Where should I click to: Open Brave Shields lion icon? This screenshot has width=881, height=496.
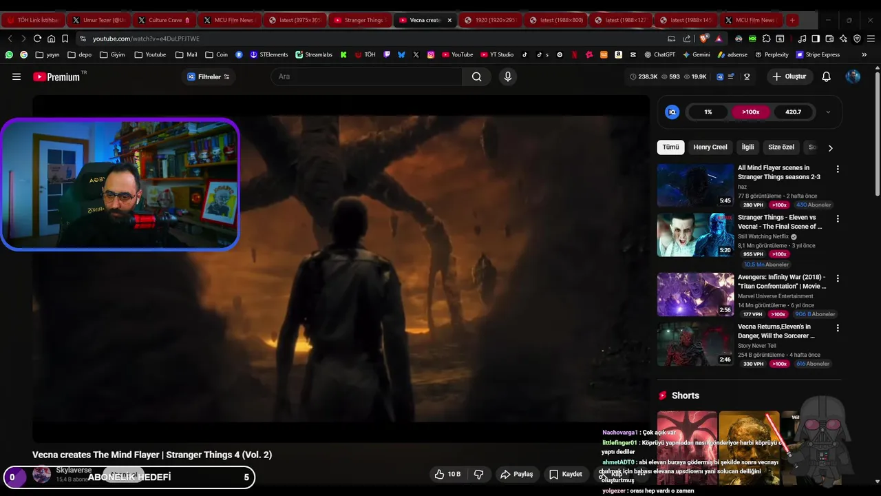703,39
